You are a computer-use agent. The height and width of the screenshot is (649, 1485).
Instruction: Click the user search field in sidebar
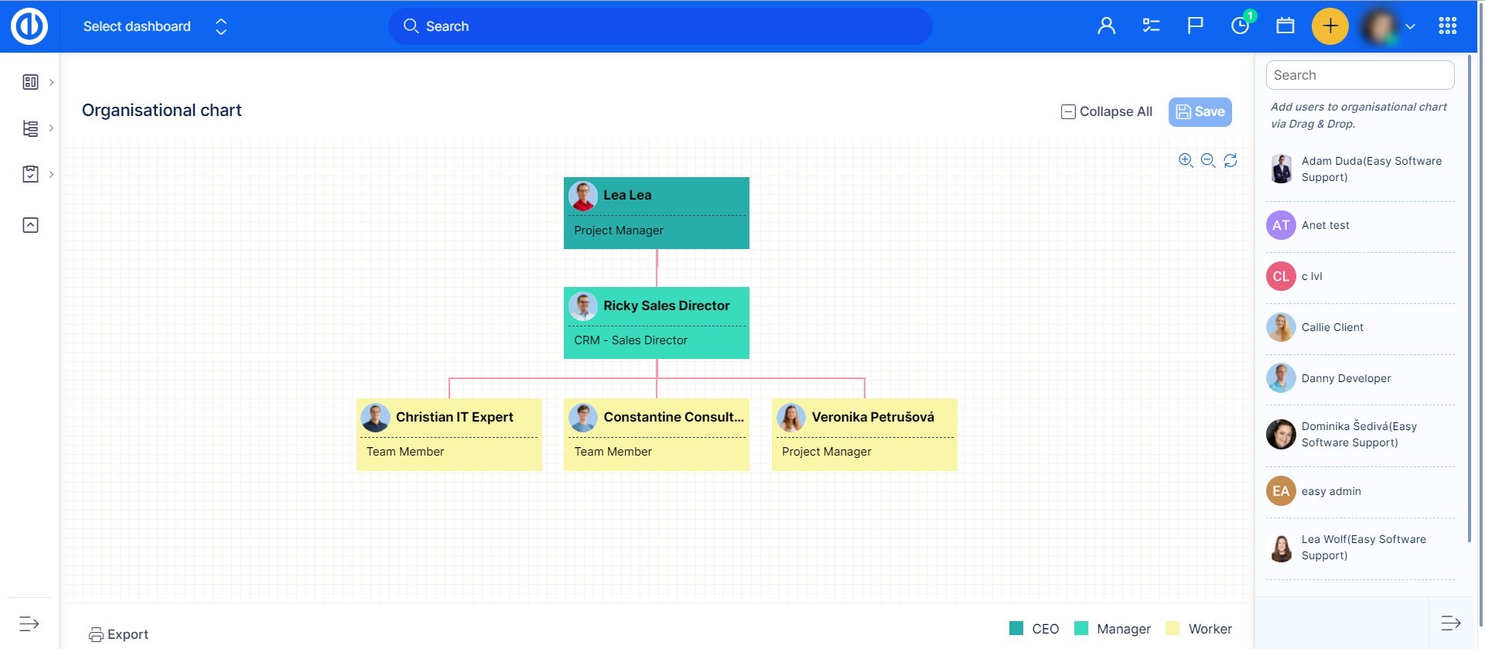tap(1360, 75)
